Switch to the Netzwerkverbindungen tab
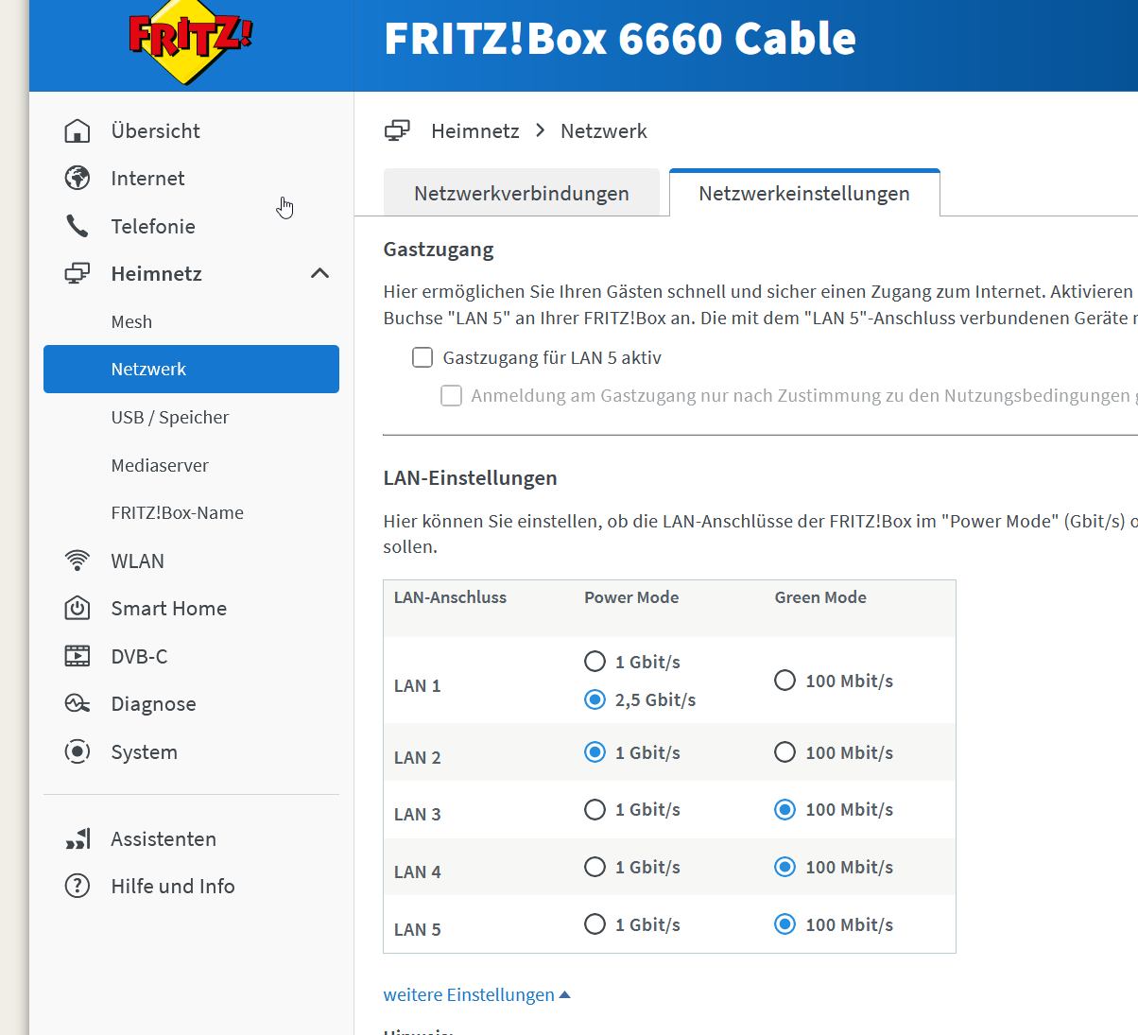The height and width of the screenshot is (1035, 1138). click(522, 193)
